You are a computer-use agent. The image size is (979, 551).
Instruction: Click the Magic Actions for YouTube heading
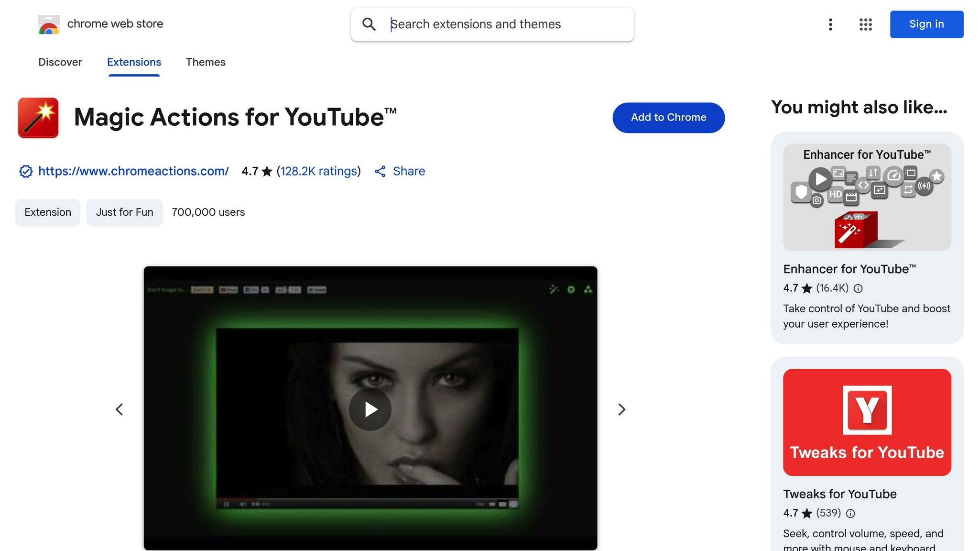pos(235,118)
